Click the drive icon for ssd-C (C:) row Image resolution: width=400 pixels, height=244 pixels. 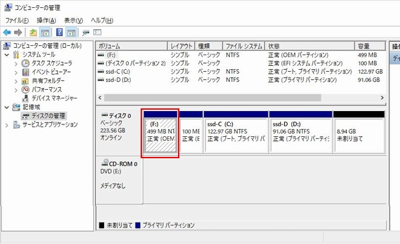(101, 72)
